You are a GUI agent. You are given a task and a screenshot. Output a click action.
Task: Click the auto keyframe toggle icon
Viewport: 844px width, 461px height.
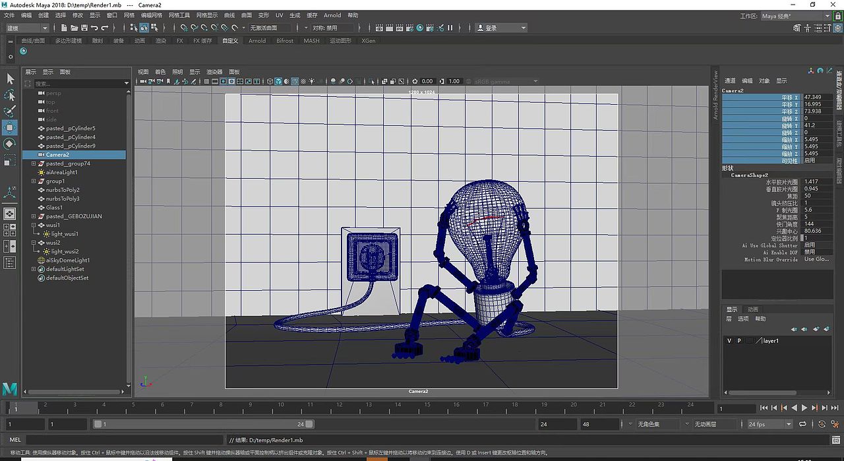pos(821,425)
